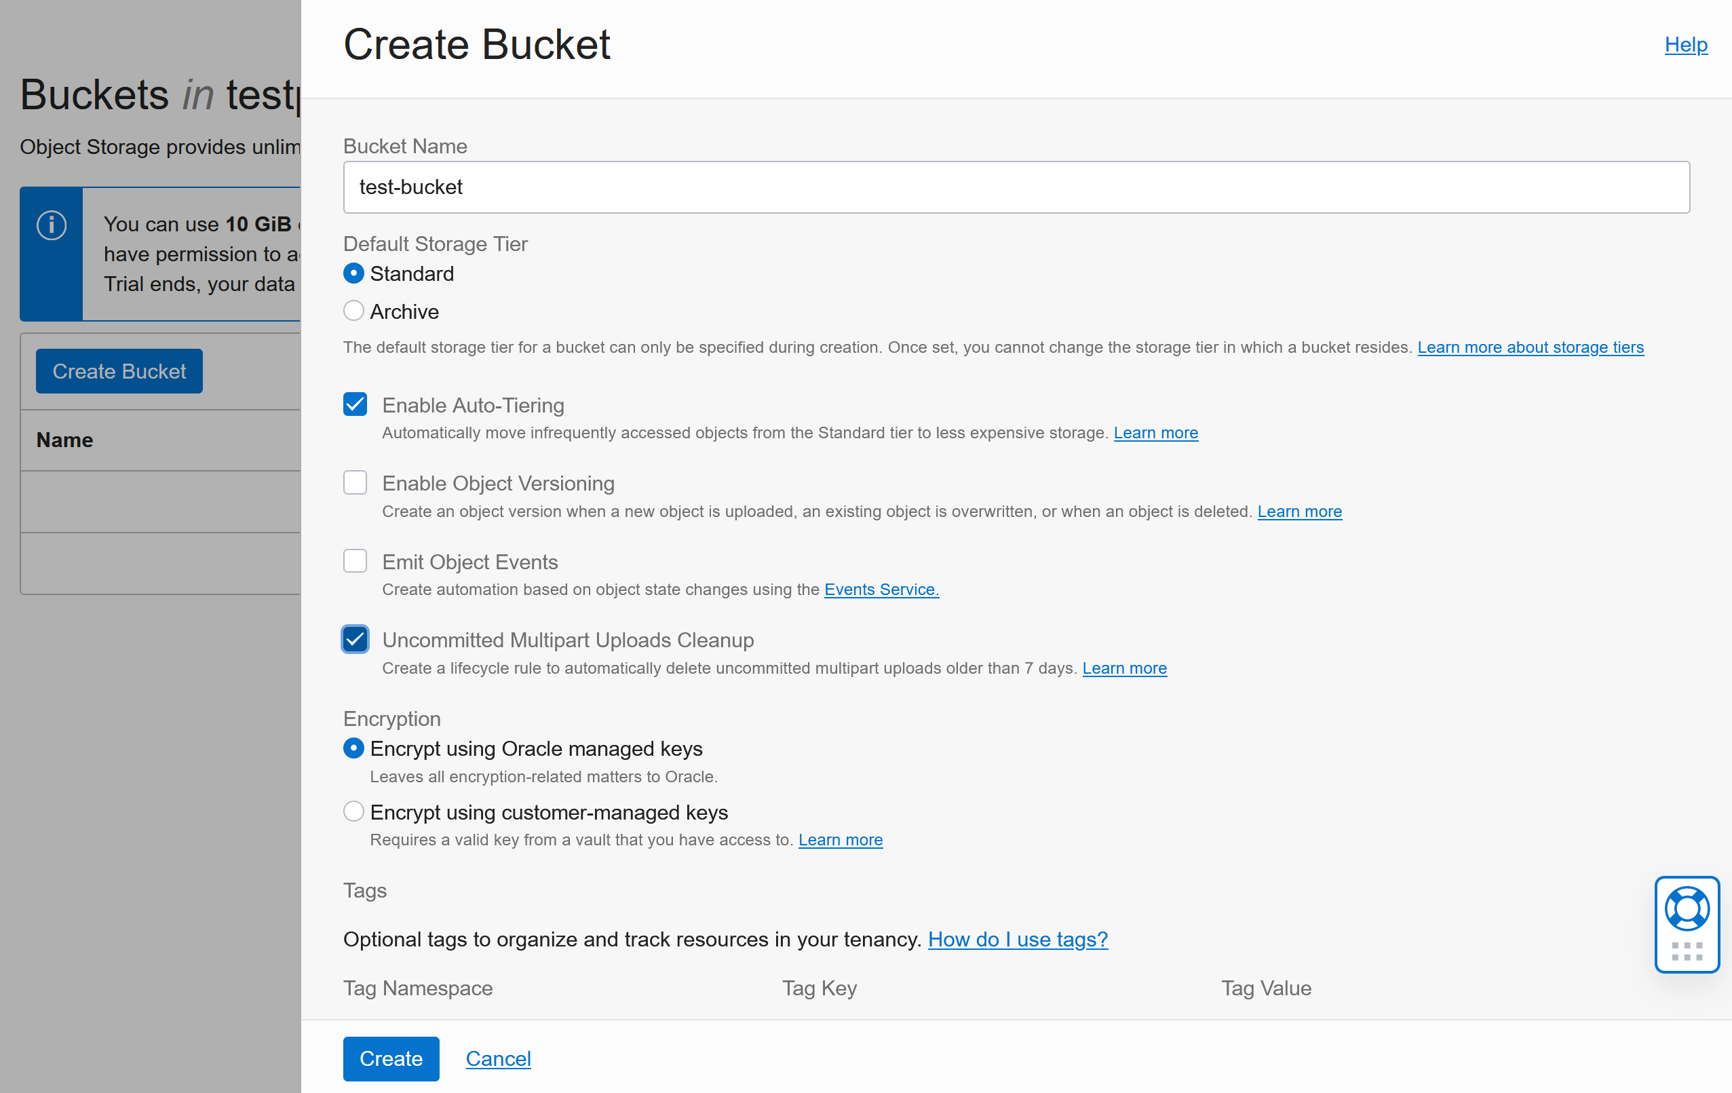This screenshot has height=1093, width=1732.
Task: Open Learn more link for customer-managed keys
Action: [841, 840]
